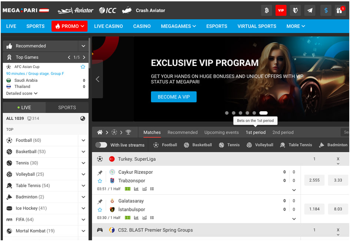Pin the Galatasaray match
The height and width of the screenshot is (241, 350).
pos(100,201)
